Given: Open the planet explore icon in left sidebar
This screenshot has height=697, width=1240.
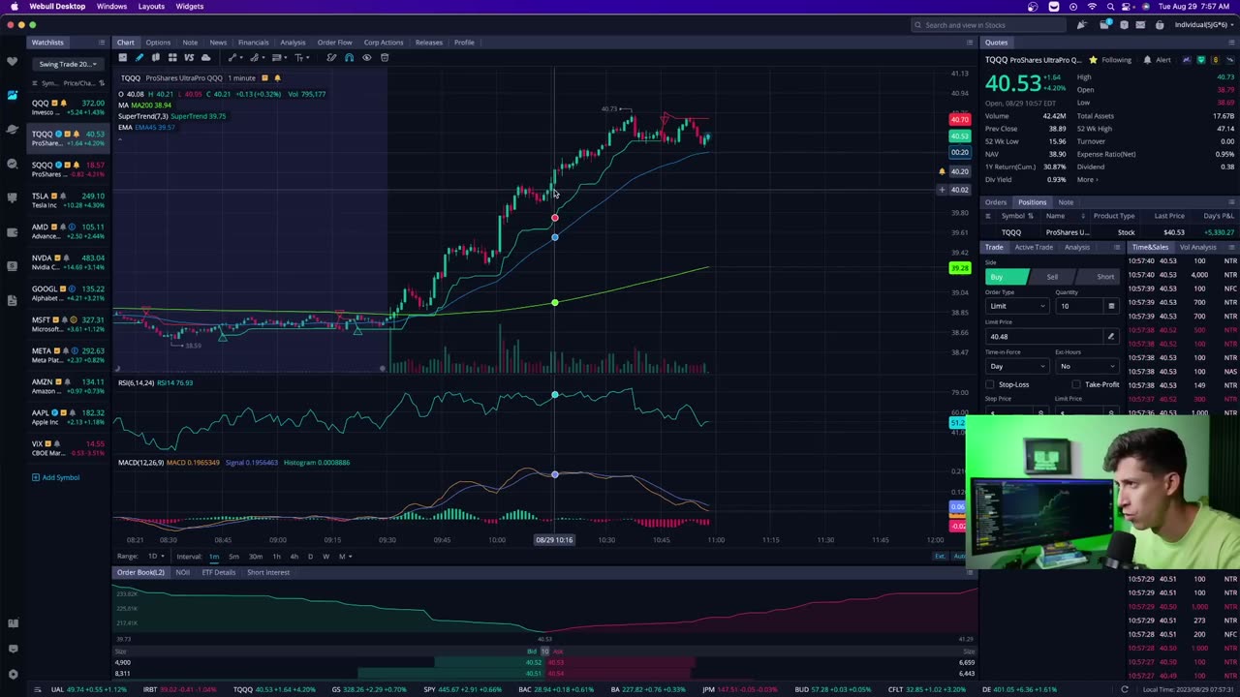Looking at the screenshot, I should coord(12,129).
